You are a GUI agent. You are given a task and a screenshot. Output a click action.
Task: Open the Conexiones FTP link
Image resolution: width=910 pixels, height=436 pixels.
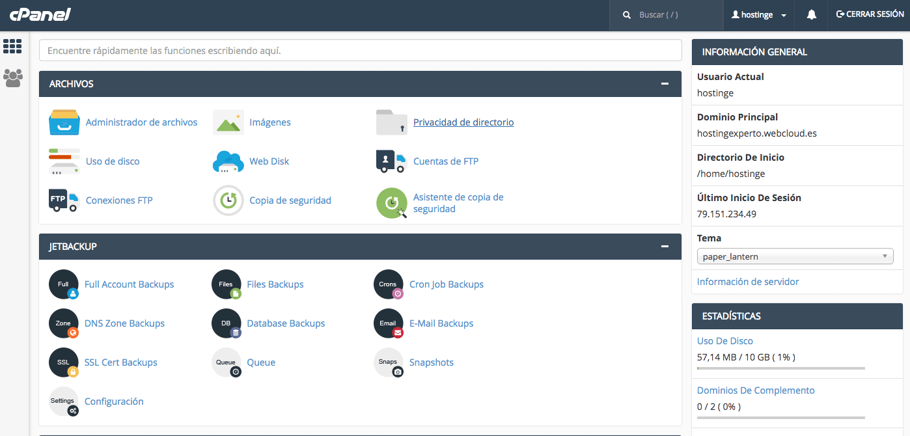[x=119, y=200]
